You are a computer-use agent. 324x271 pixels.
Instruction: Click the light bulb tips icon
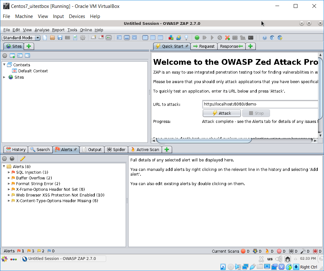coord(186,38)
